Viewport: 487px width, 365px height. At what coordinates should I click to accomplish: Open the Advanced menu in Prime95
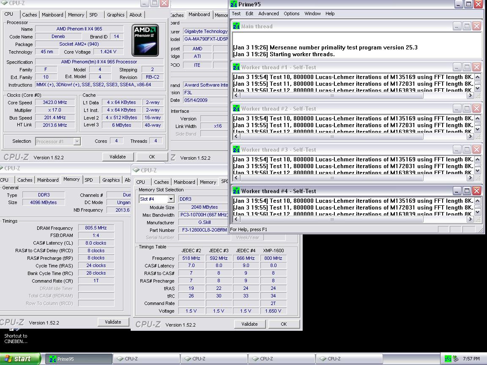pyautogui.click(x=268, y=14)
